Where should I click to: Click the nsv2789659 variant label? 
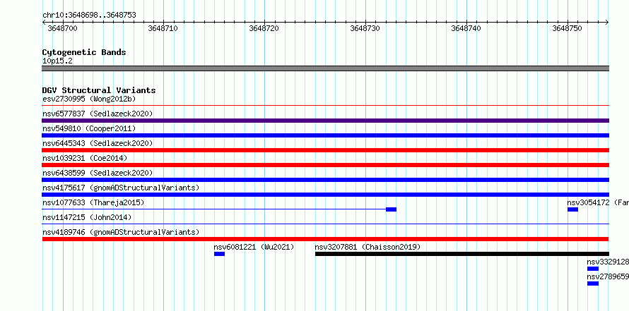click(608, 276)
